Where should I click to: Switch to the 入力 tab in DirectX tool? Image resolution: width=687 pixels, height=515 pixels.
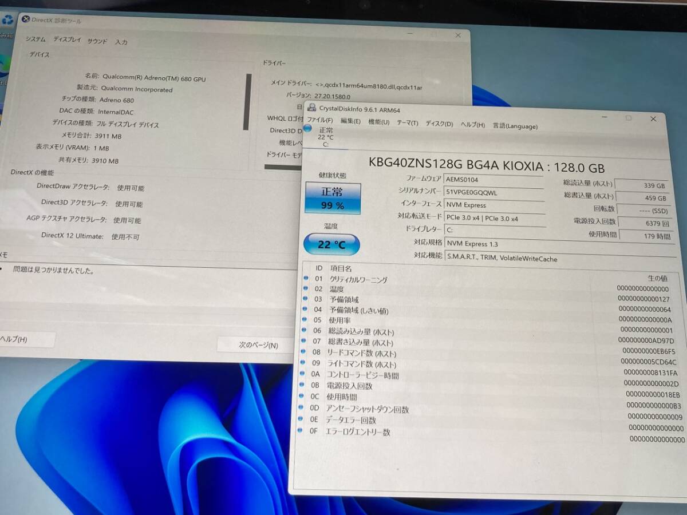[x=121, y=42]
